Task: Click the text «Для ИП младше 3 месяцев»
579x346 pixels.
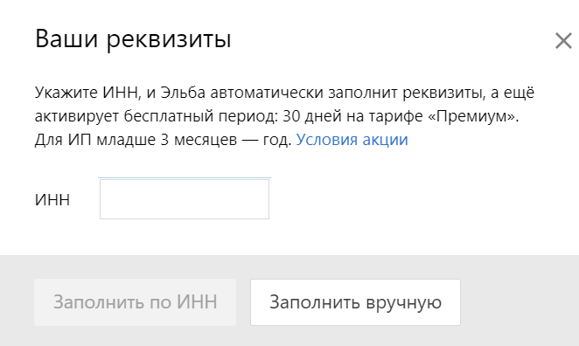Action: (x=136, y=140)
